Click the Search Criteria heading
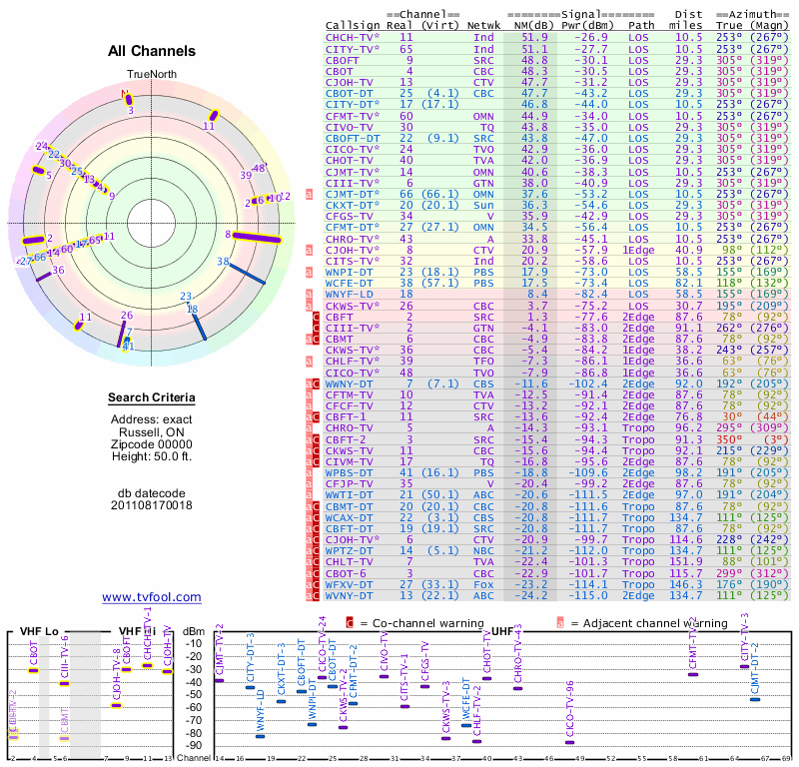 [151, 398]
